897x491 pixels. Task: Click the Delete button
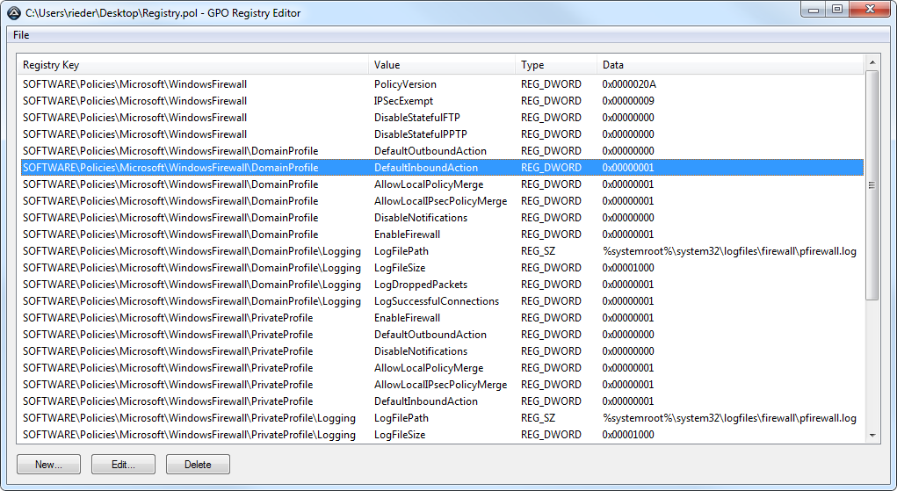click(x=198, y=464)
